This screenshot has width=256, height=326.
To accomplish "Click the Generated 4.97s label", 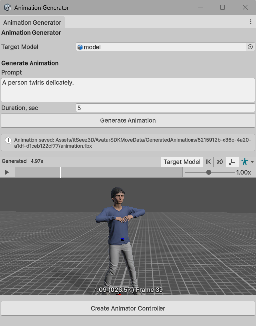I will click(23, 161).
